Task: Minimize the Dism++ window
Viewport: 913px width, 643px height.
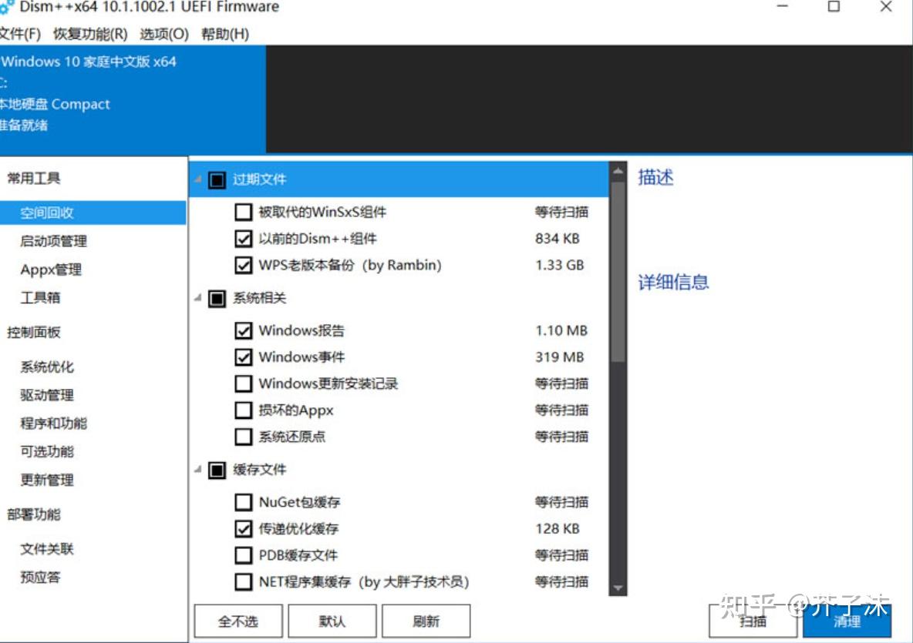Action: (783, 6)
